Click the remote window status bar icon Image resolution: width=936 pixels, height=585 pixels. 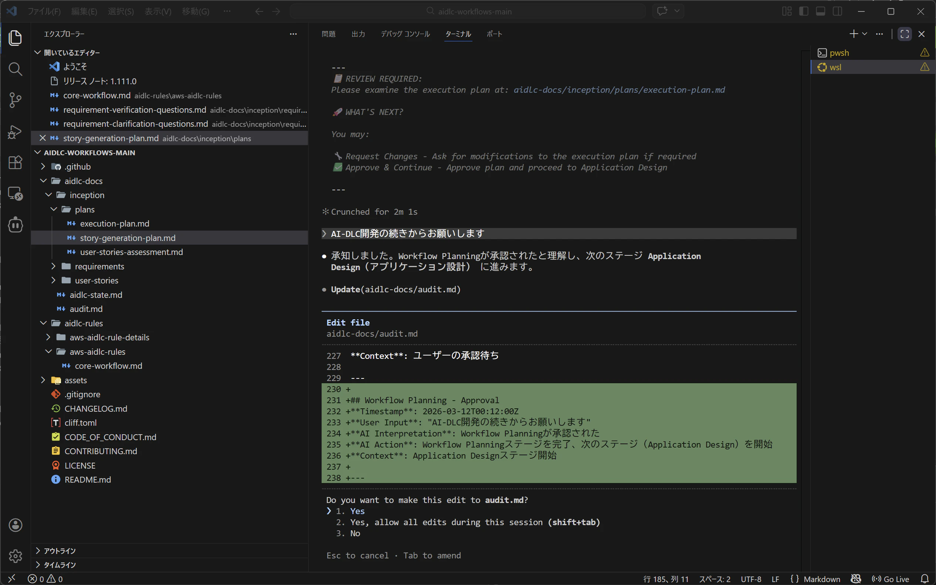tap(11, 579)
